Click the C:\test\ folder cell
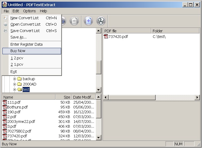 point(159,37)
